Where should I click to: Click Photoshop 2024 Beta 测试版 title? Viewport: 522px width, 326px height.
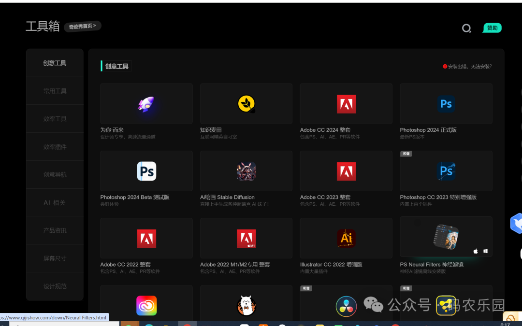coord(135,197)
